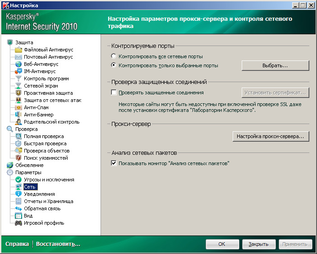The height and width of the screenshot is (254, 317).
Task: Click the Восстановить... link
Action: coord(58,244)
